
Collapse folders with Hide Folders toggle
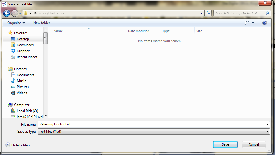click(18, 145)
